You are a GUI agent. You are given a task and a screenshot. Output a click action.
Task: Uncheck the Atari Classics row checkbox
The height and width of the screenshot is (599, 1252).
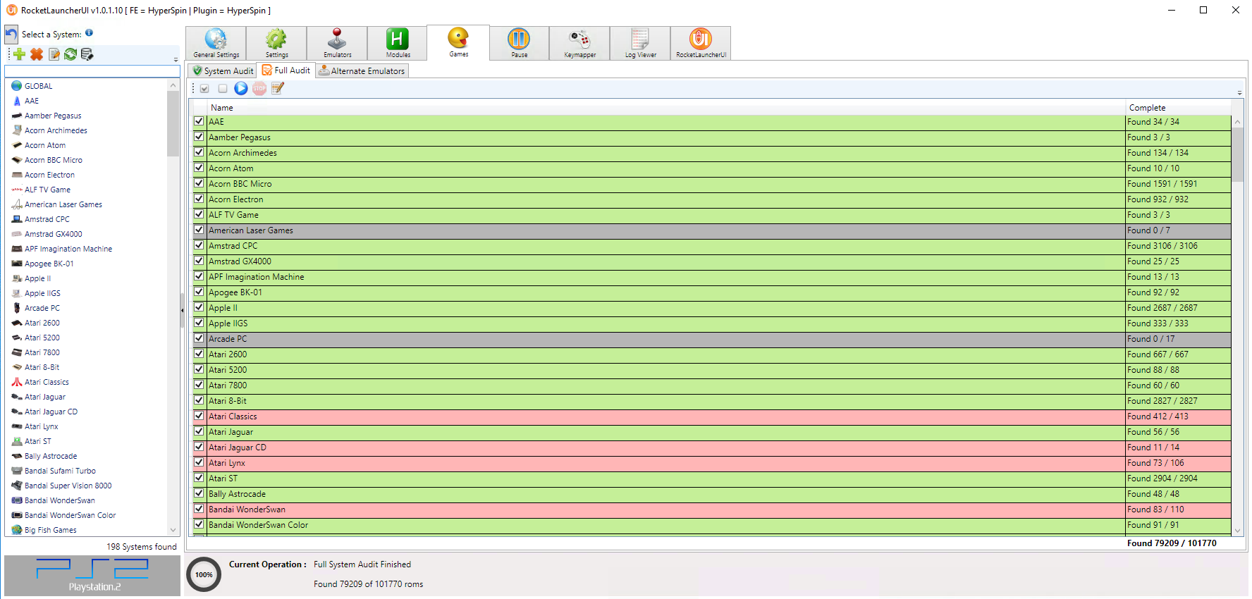pos(199,416)
